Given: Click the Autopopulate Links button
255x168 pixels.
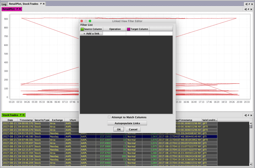Looking at the screenshot, I should (128, 123).
